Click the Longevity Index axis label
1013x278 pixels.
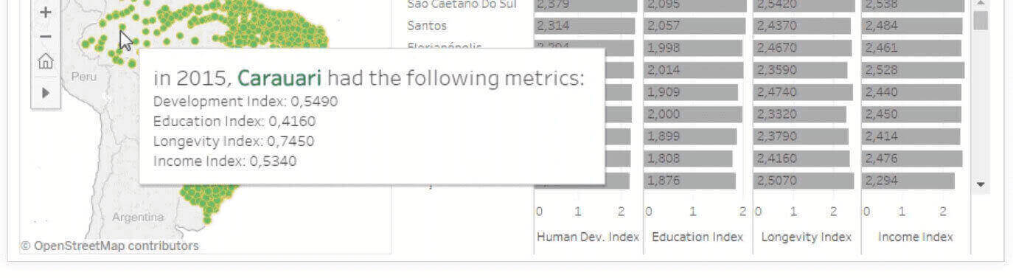pos(806,237)
